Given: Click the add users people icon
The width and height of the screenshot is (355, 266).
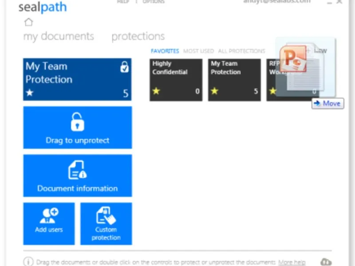Looking at the screenshot, I should 49,215.
